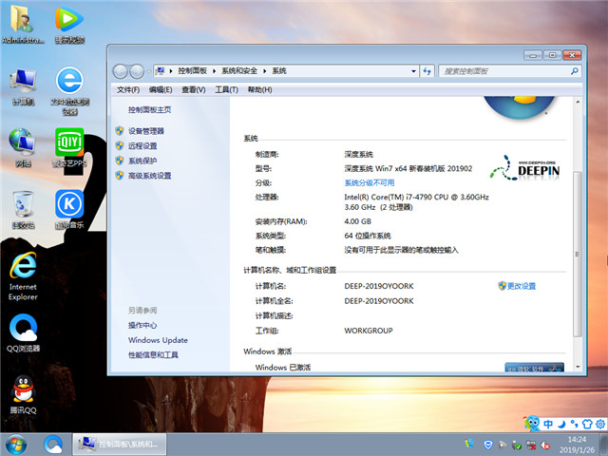Click the Windows Start orb
The width and height of the screenshot is (608, 456).
point(16,445)
